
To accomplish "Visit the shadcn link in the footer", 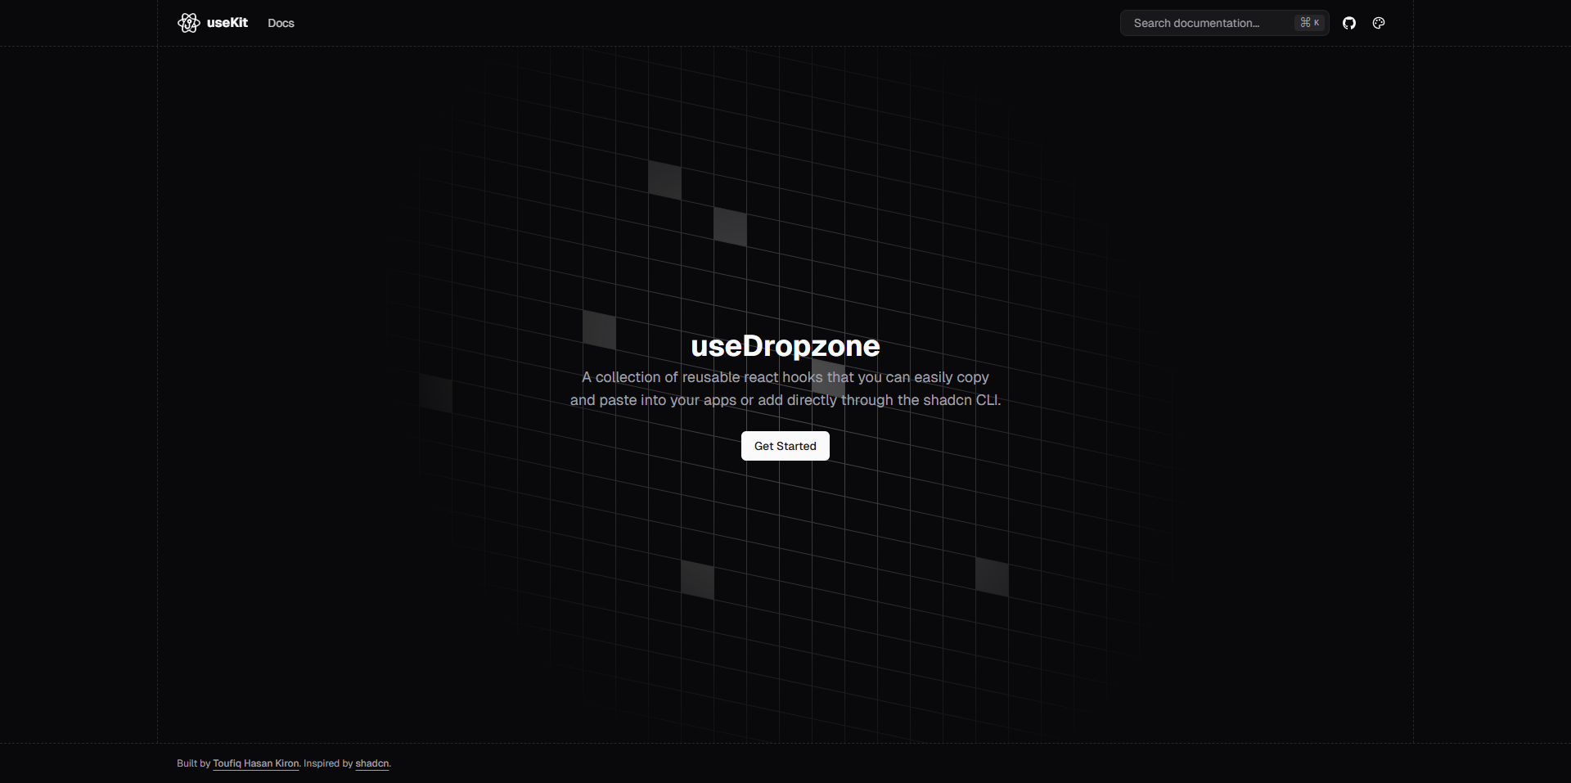I will 371,763.
